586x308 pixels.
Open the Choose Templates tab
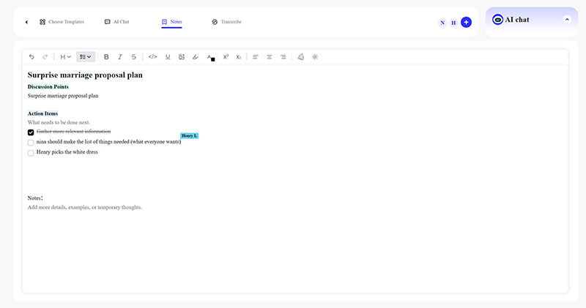pyautogui.click(x=62, y=22)
